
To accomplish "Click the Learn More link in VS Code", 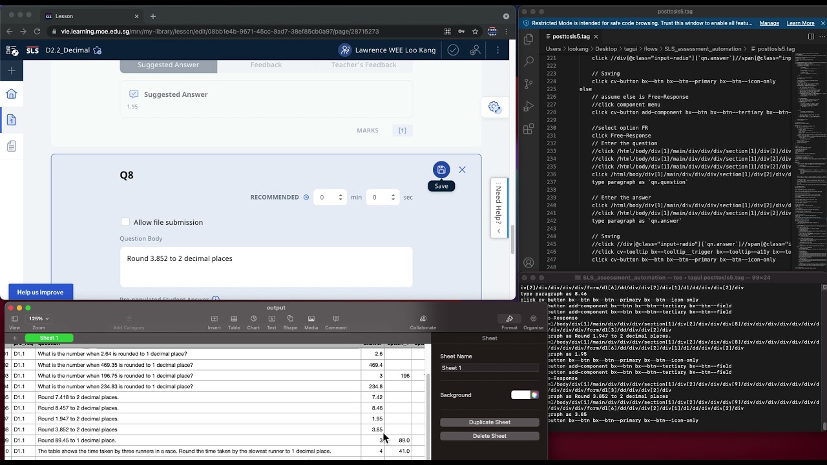I will 801,23.
